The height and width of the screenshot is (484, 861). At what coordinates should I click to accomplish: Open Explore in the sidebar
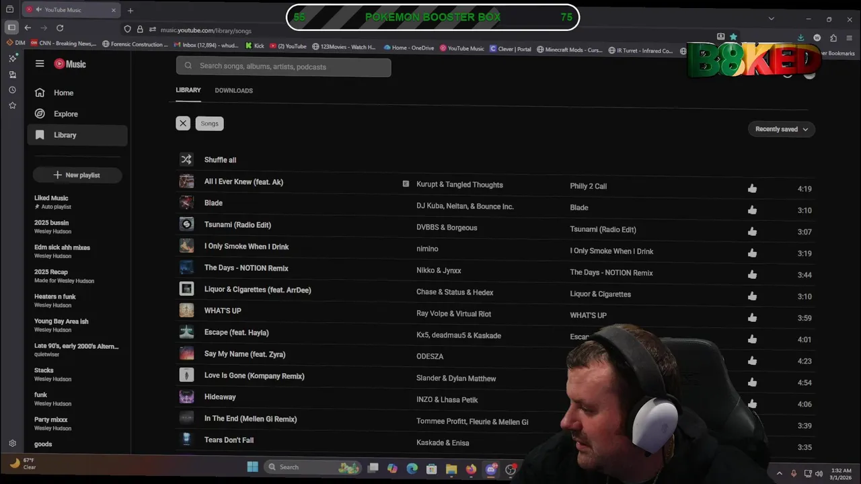pos(77,114)
